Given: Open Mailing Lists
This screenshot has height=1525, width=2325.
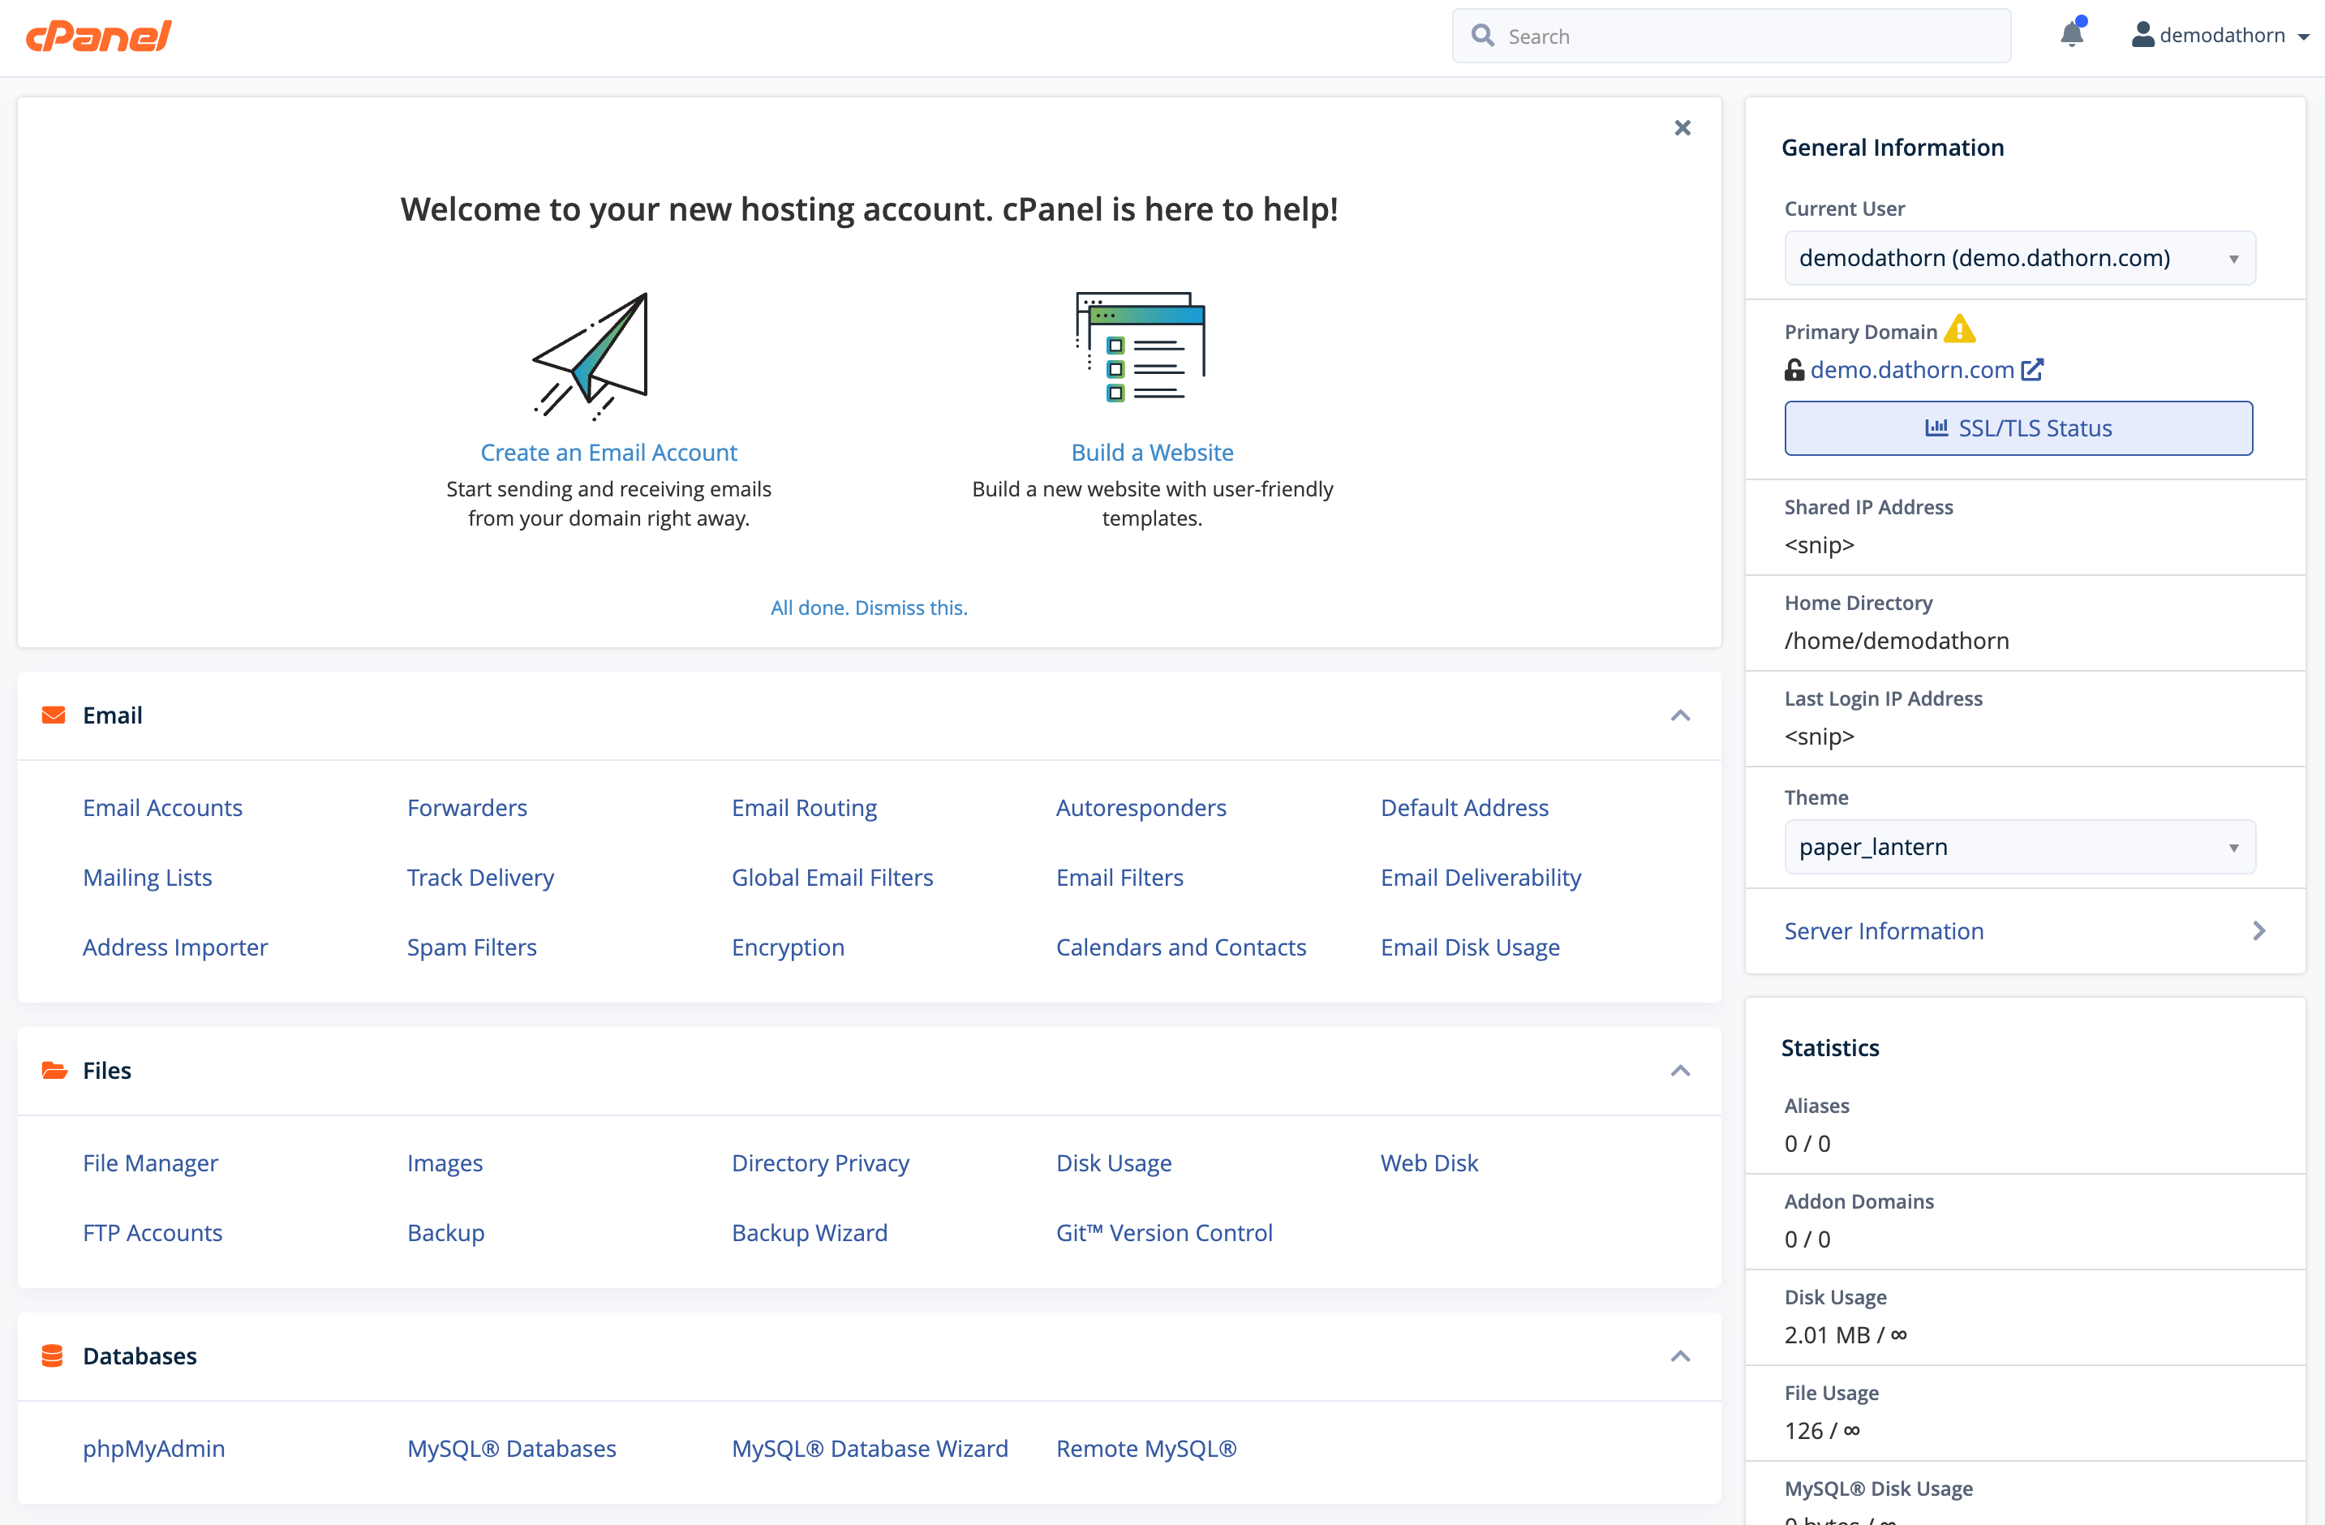Looking at the screenshot, I should pyautogui.click(x=148, y=876).
